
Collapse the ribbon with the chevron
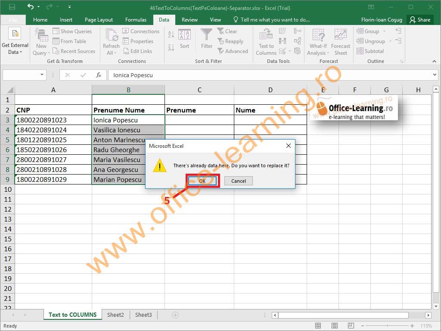pos(434,61)
